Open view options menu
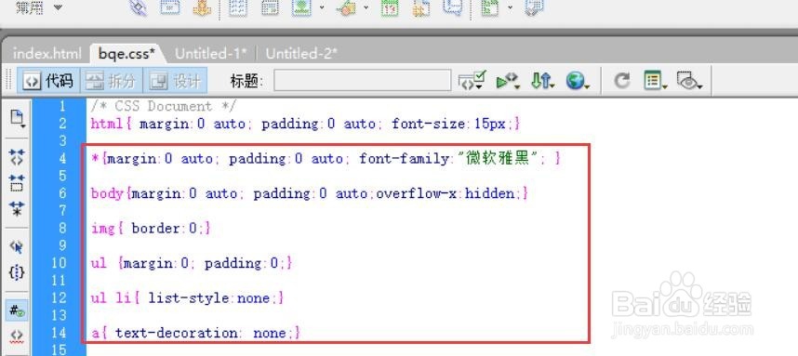Screen dimensions: 798x356 [655, 81]
